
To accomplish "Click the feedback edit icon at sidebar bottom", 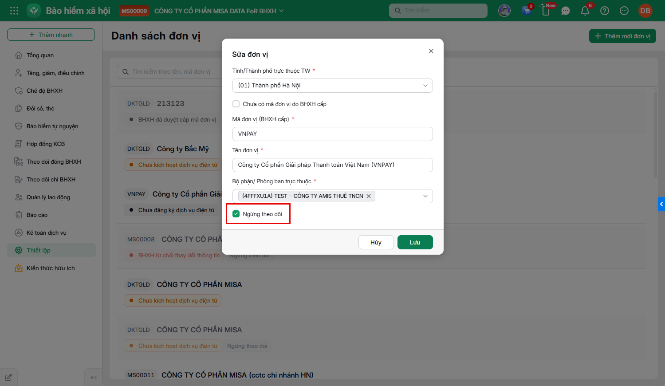I will tap(8, 378).
